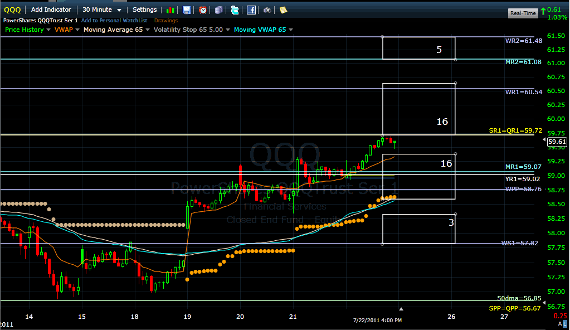The image size is (570, 330).
Task: Click the green up-arrow price change indicator
Action: [543, 11]
